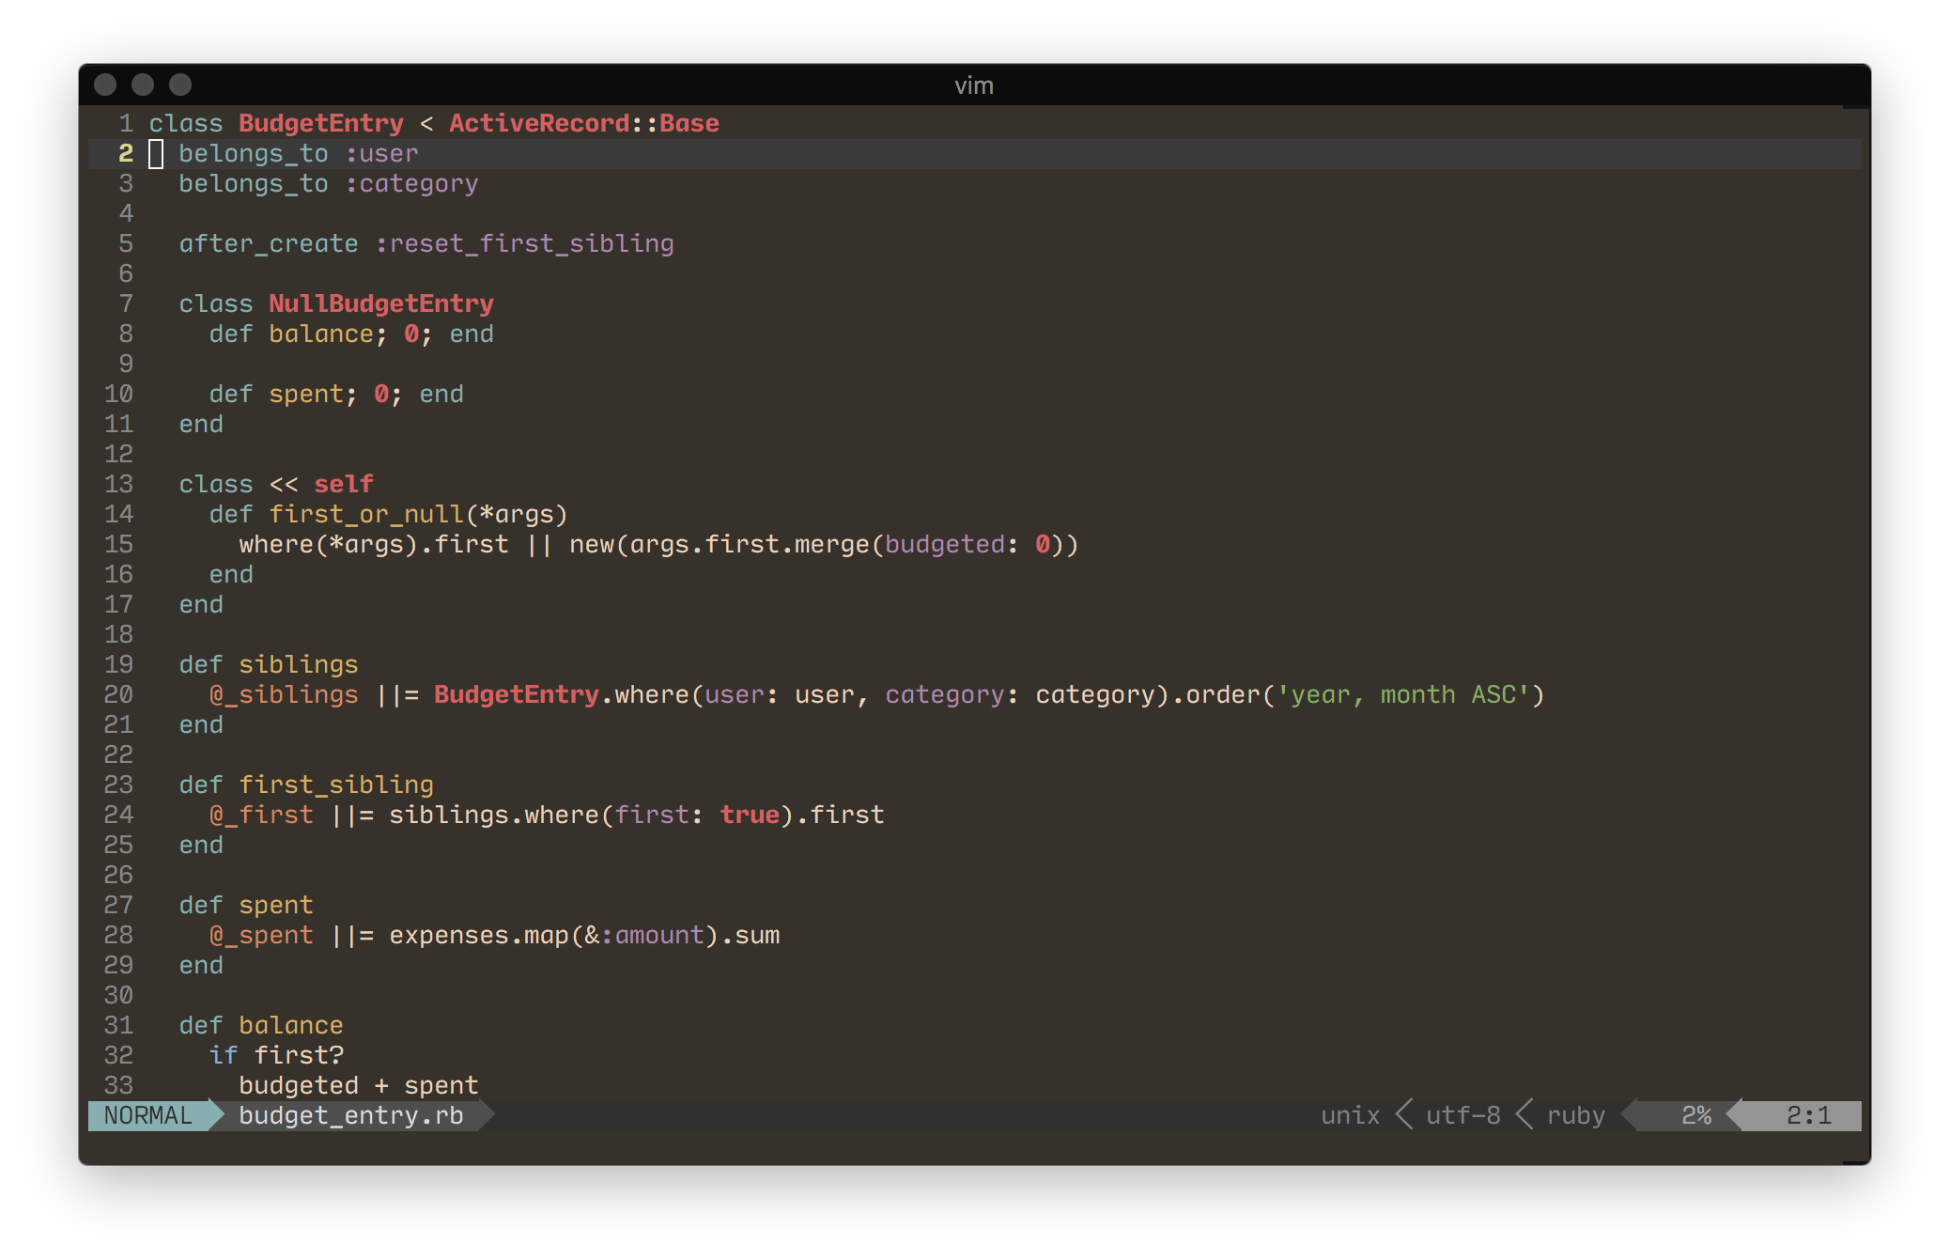The image size is (1950, 1259).
Task: Click @_first instance variable on line 24
Action: (x=261, y=815)
